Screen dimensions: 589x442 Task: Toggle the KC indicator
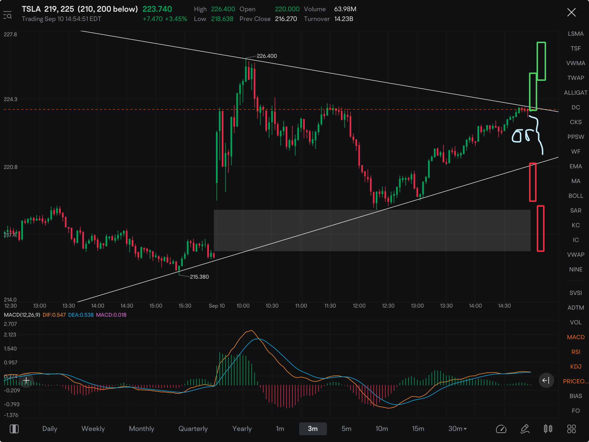576,225
